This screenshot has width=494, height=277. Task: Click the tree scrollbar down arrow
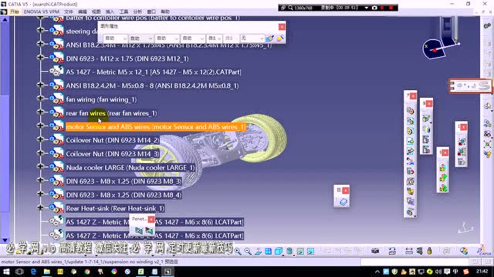pos(5,240)
